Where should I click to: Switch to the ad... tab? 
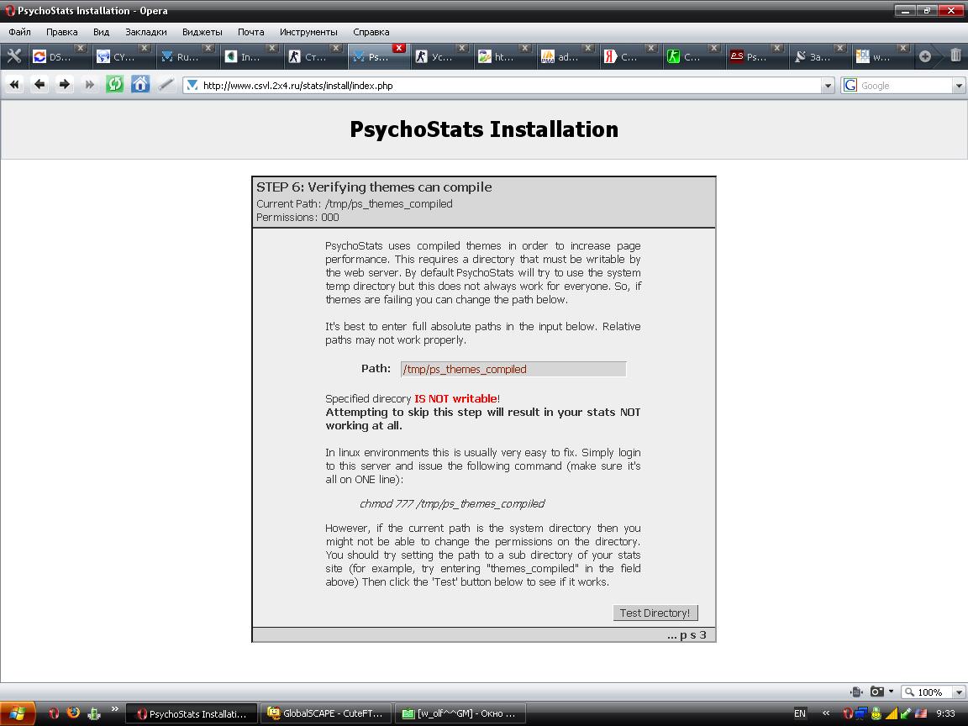click(566, 57)
